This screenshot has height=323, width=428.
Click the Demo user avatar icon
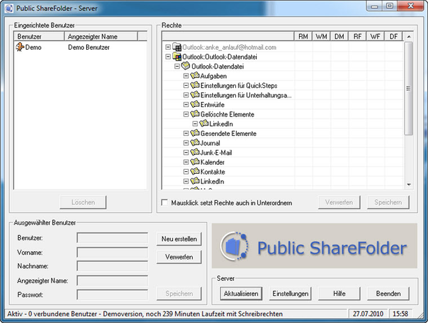point(20,47)
